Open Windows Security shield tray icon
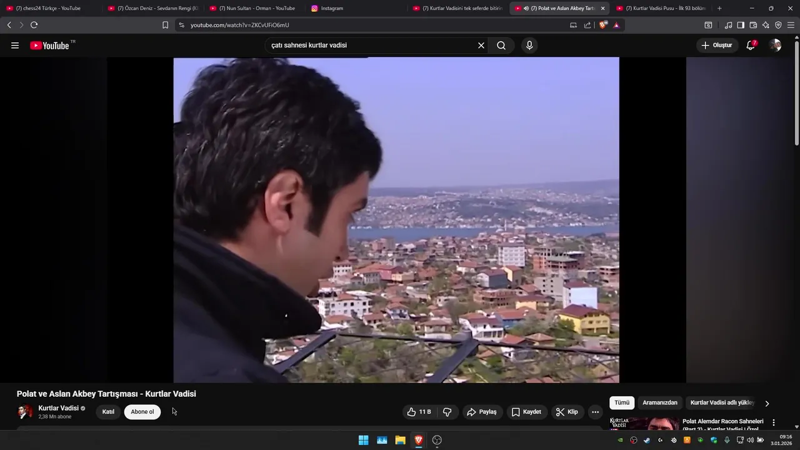This screenshot has width=800, height=450. coord(714,440)
